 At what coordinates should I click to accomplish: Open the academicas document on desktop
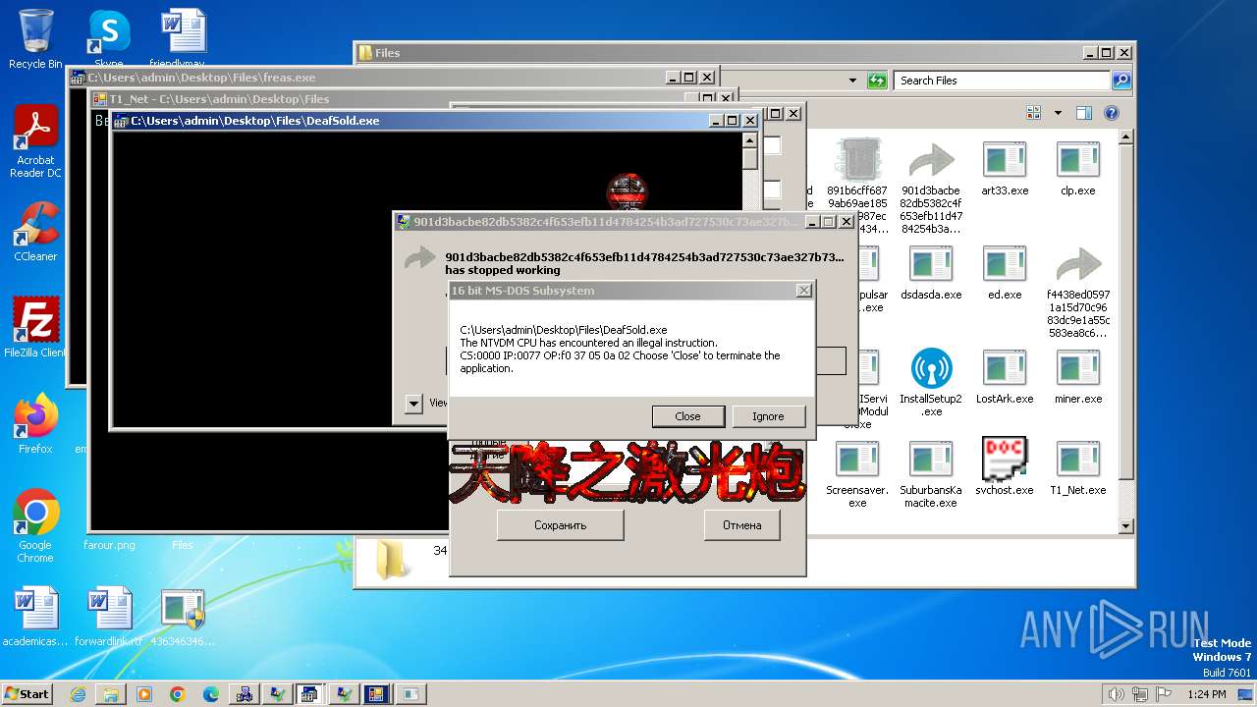click(35, 618)
